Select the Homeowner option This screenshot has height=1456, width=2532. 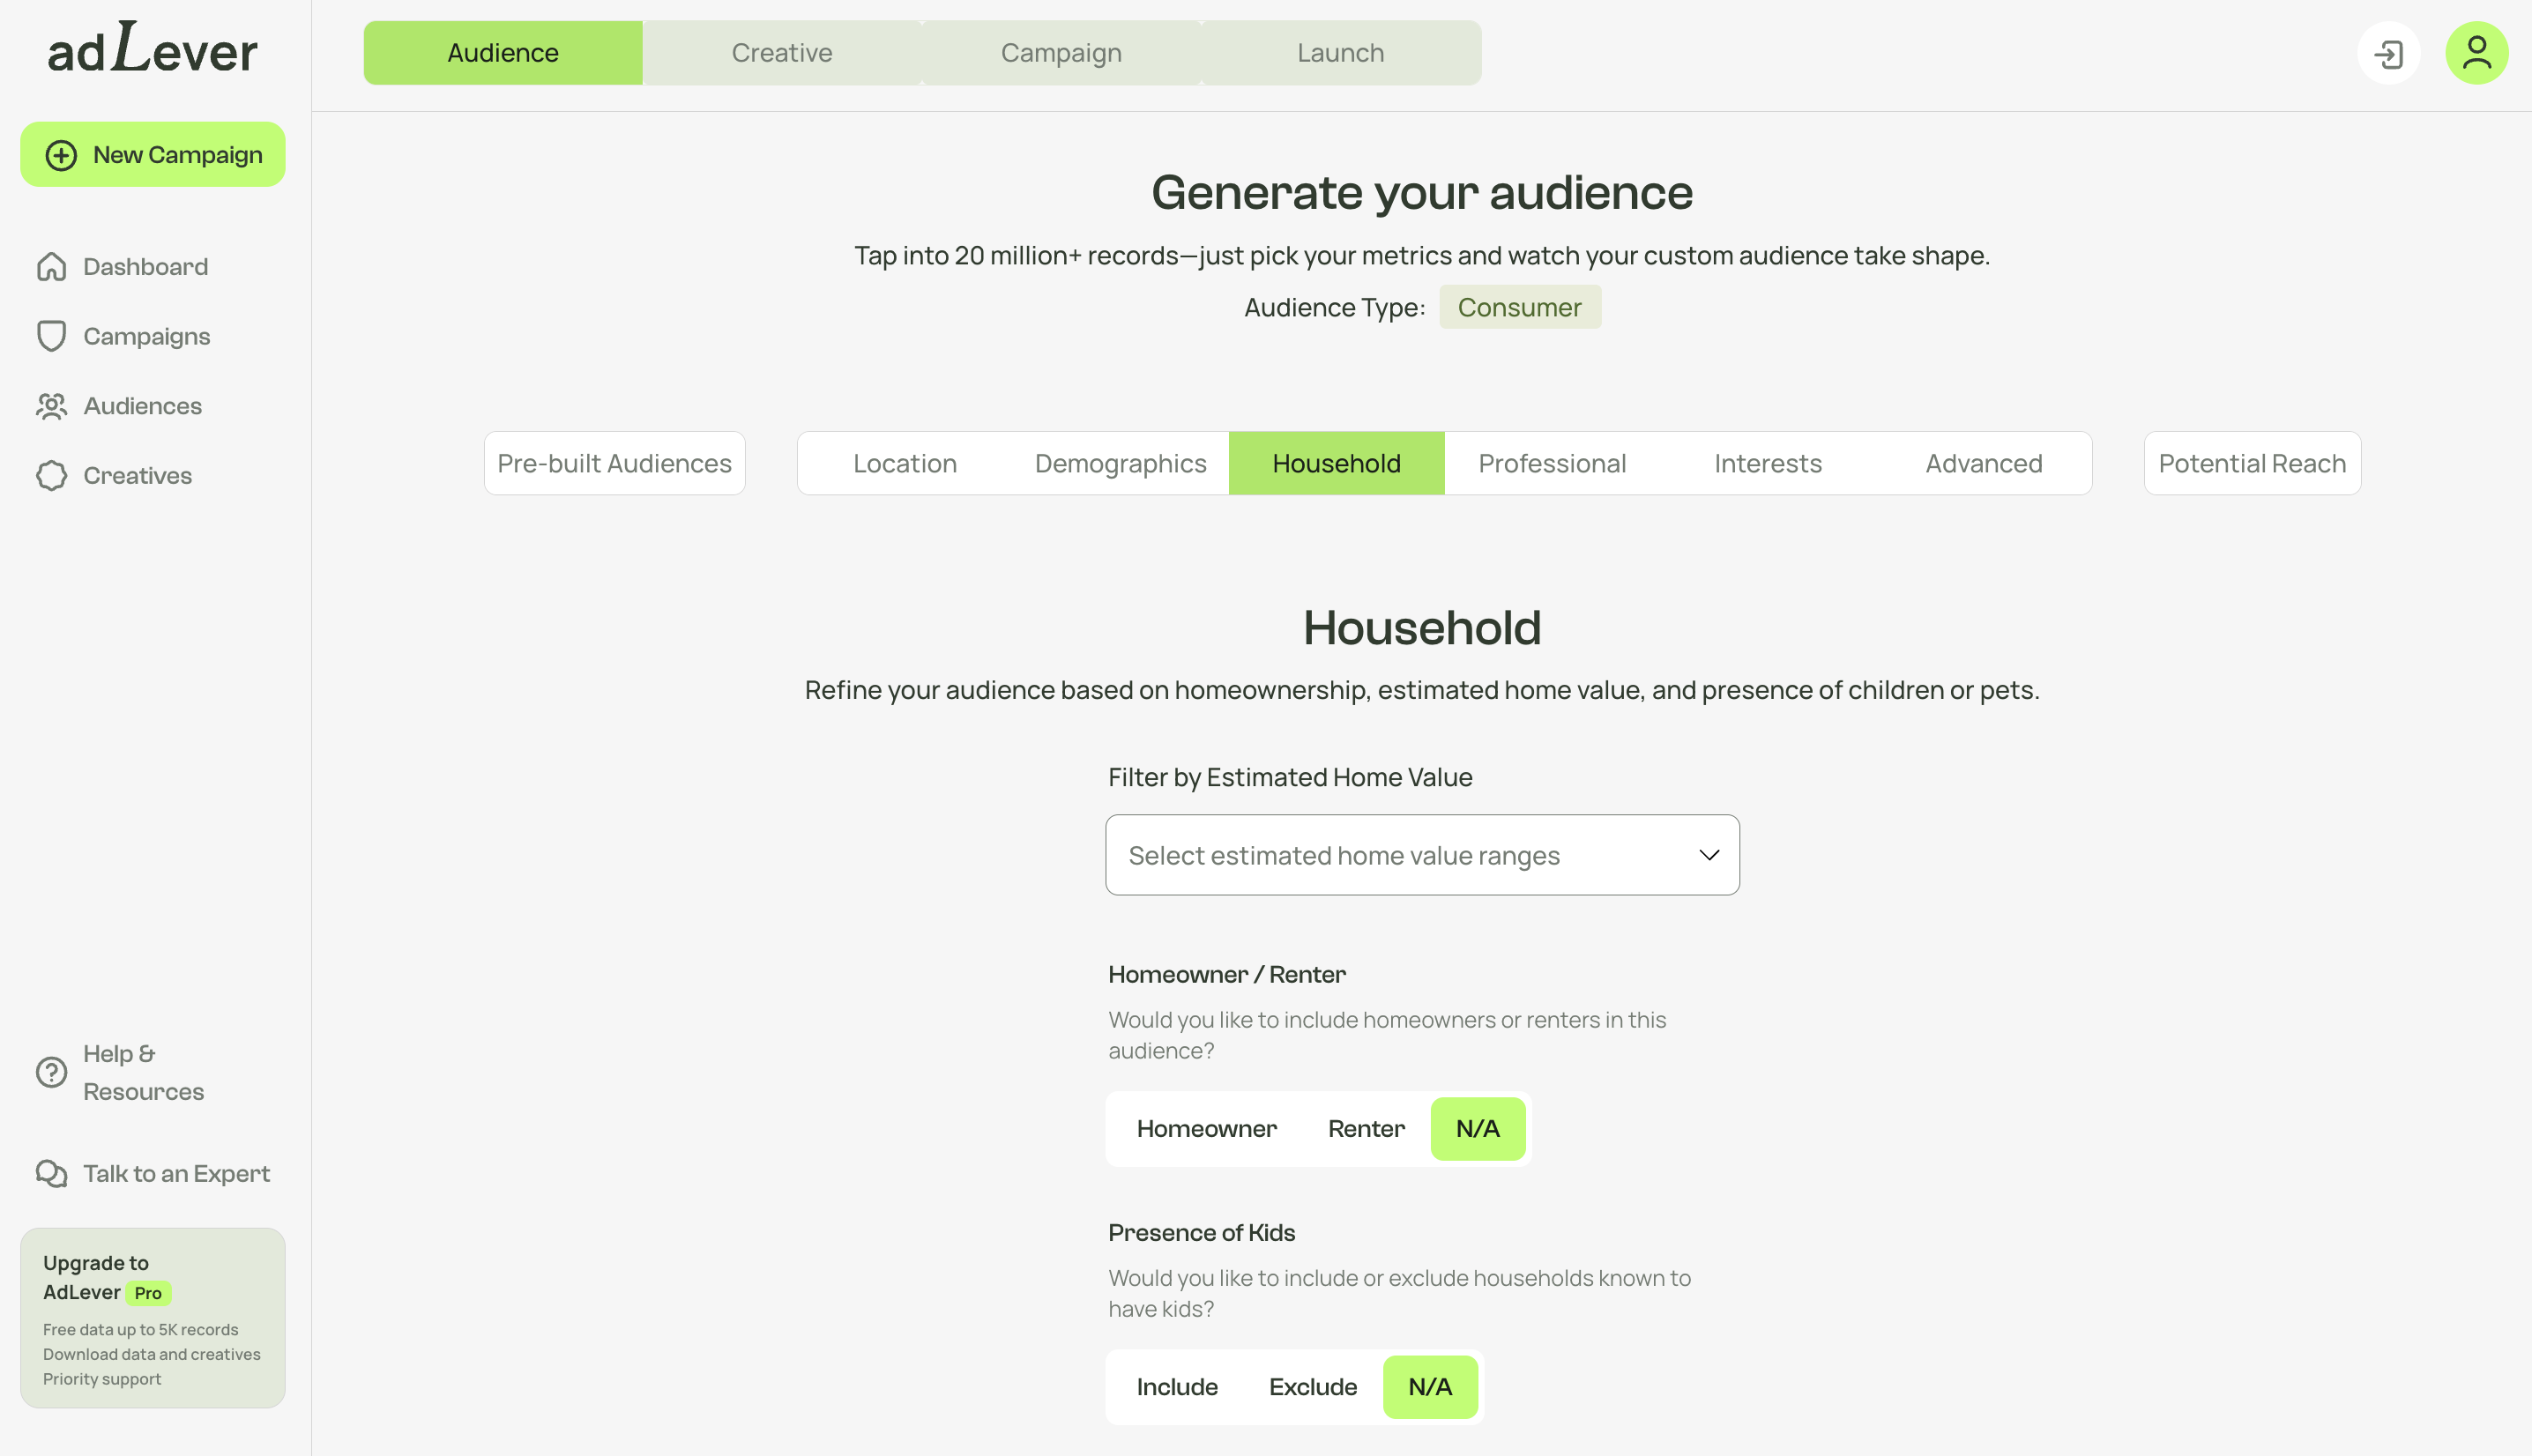pos(1206,1128)
